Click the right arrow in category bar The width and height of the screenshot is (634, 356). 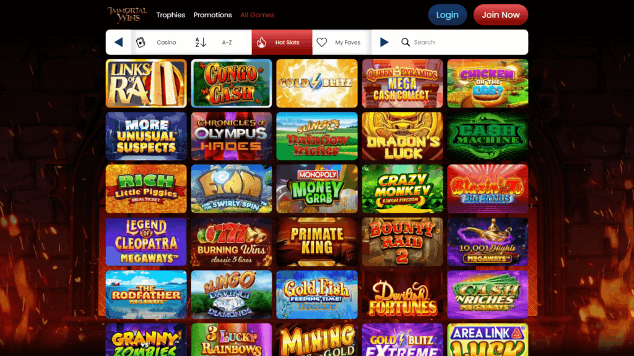pos(384,42)
